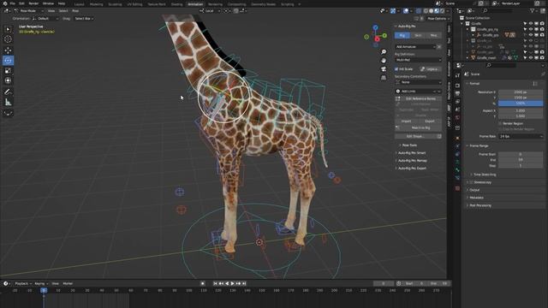
Task: Toggle the Init Scale checkbox
Action: click(396, 69)
